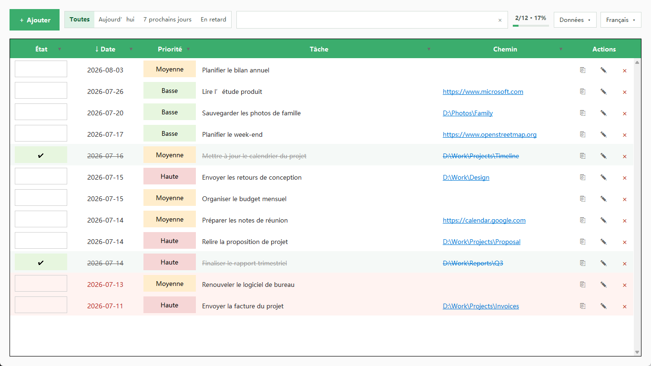Copy the 'Lire l'étude produit' task

point(582,91)
